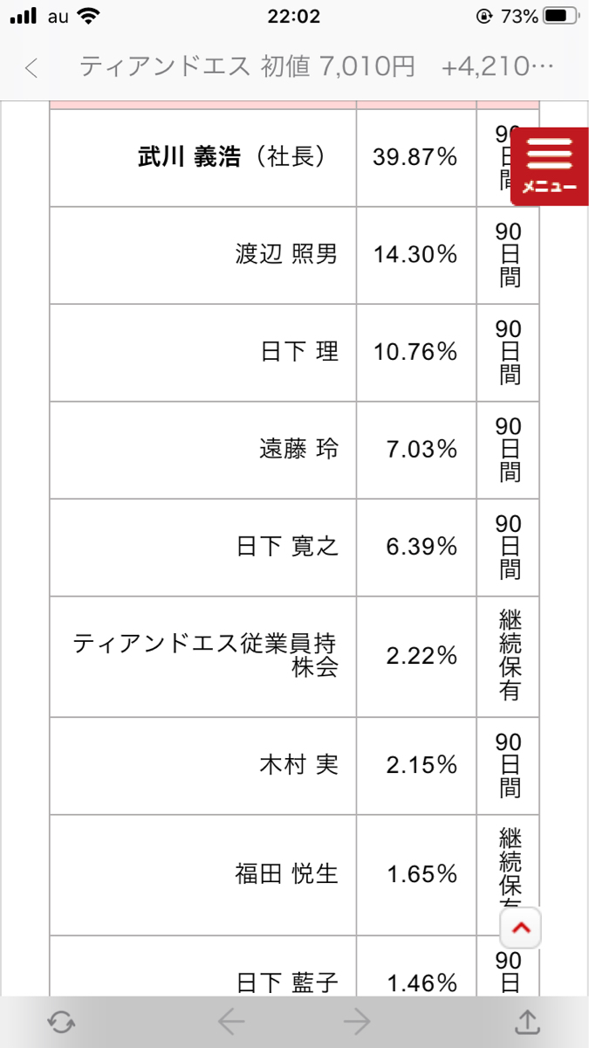This screenshot has width=589, height=1048.
Task: Go back with bottom left arrow
Action: (231, 1021)
